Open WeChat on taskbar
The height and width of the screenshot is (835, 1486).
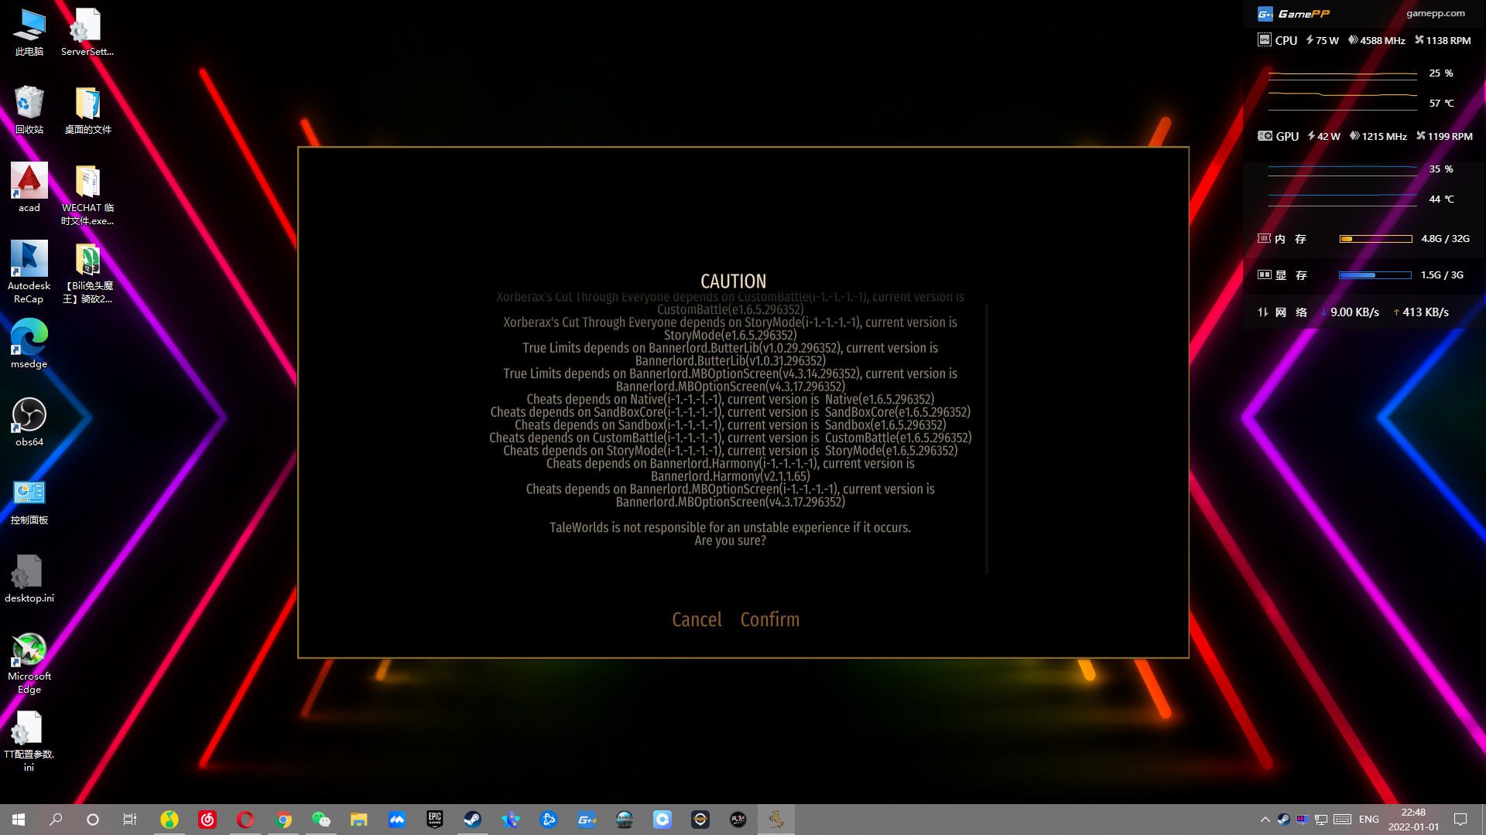point(321,820)
